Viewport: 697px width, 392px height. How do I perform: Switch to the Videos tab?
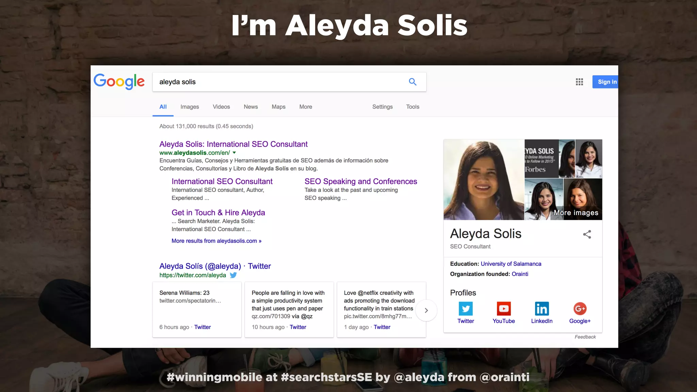[221, 107]
